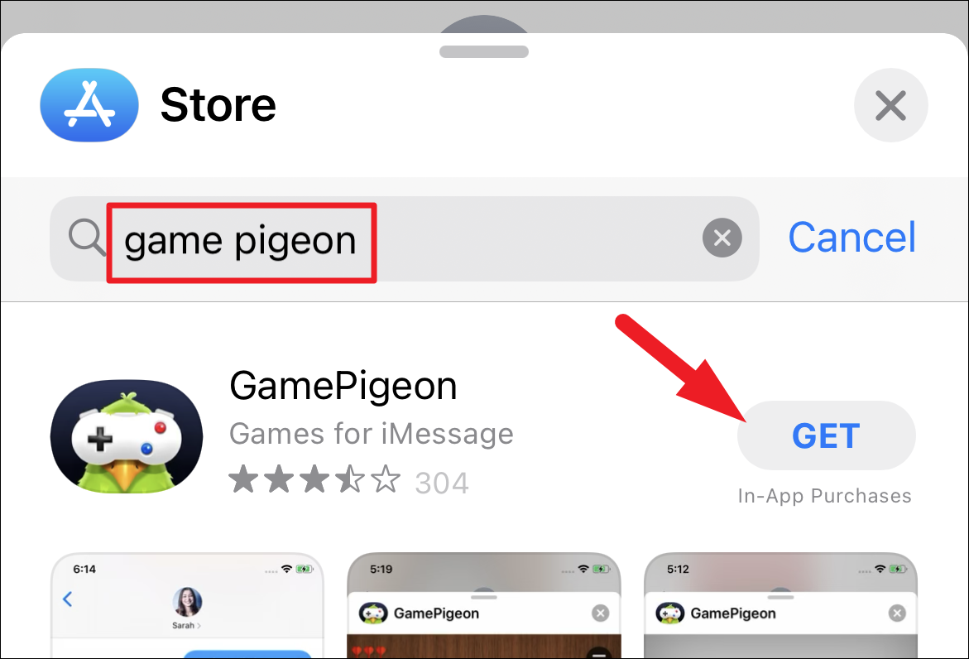Close the Store sheet with X
This screenshot has height=659, width=969.
[890, 105]
